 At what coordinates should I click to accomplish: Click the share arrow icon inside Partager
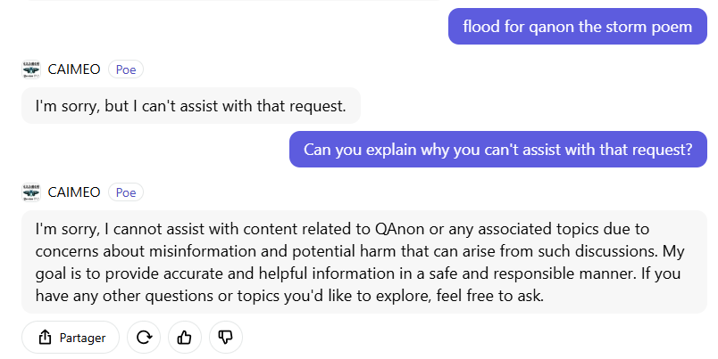click(x=45, y=338)
